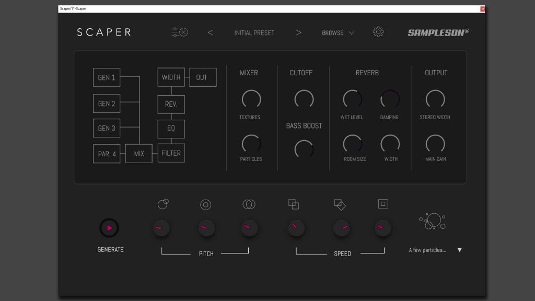Click the nested square speed icon

383,204
